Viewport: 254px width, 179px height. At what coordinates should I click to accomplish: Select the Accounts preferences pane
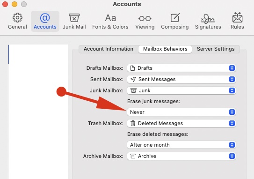click(45, 21)
